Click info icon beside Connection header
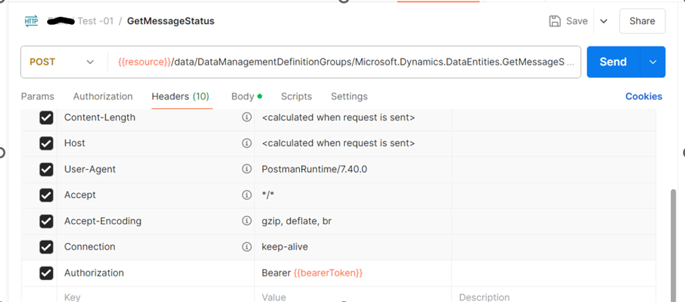Image resolution: width=685 pixels, height=302 pixels. click(246, 246)
